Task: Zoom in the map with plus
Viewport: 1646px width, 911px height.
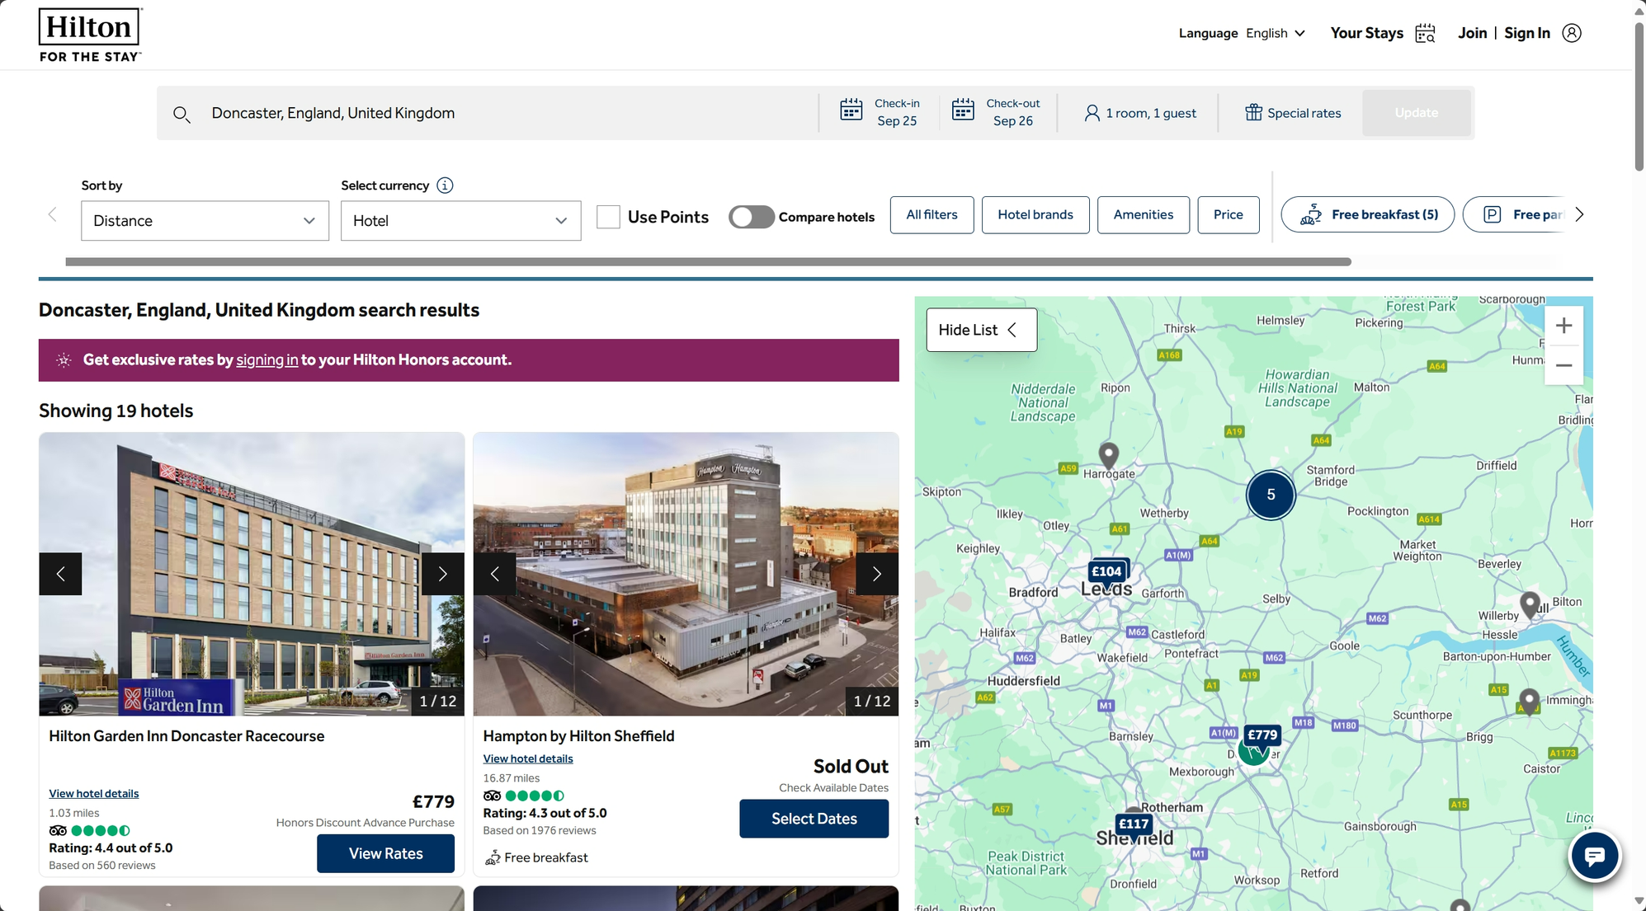Action: (x=1563, y=326)
